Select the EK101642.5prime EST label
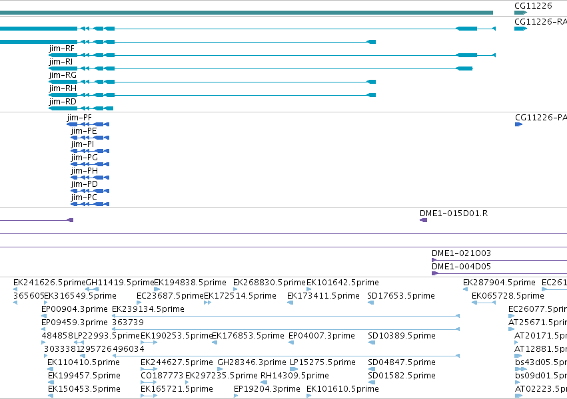Screen dimensions: 567x399 coord(342,283)
